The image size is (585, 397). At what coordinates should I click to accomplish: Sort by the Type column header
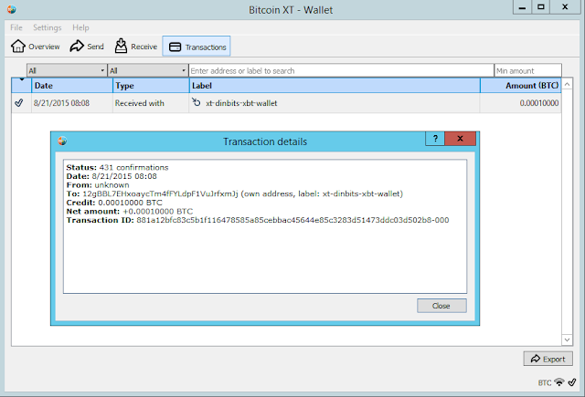click(151, 86)
